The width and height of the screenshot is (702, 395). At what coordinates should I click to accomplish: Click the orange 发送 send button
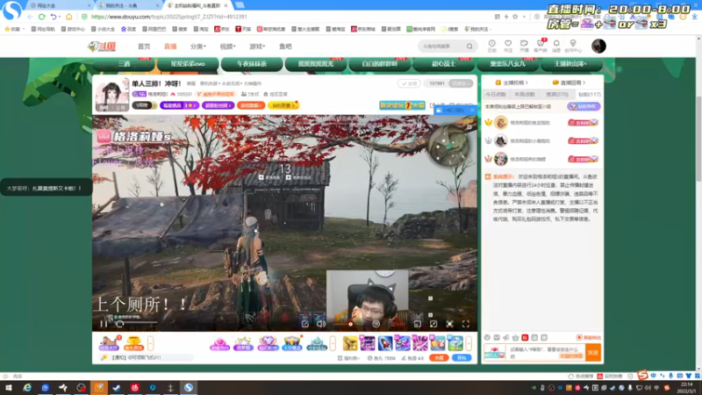point(593,353)
